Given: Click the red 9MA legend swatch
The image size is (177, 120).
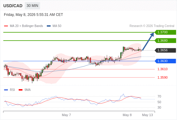Looking at the screenshot, I should point(20,90).
